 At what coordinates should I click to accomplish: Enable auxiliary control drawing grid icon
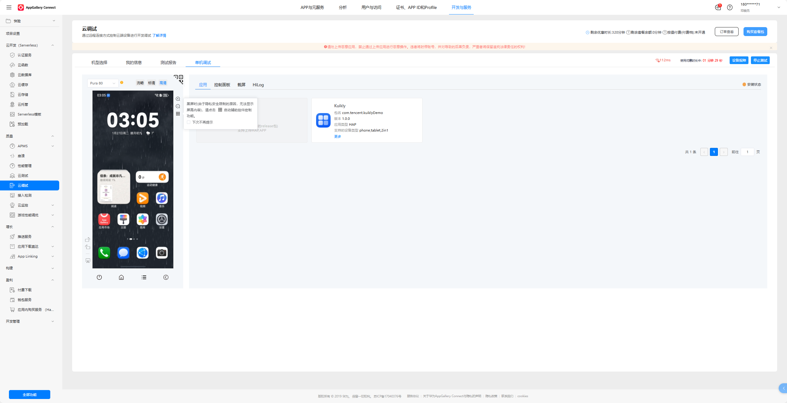point(178,114)
